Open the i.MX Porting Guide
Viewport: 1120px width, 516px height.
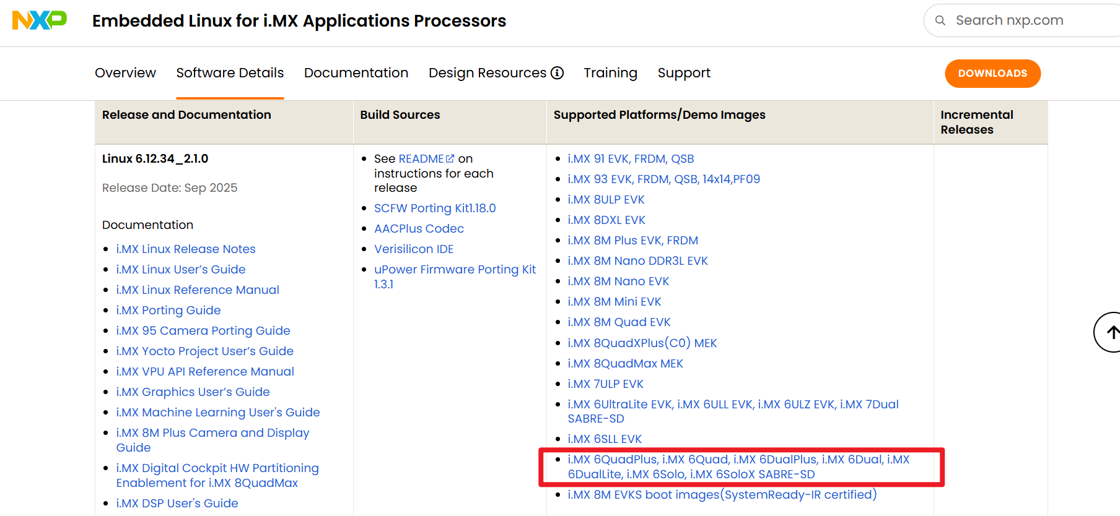click(168, 310)
